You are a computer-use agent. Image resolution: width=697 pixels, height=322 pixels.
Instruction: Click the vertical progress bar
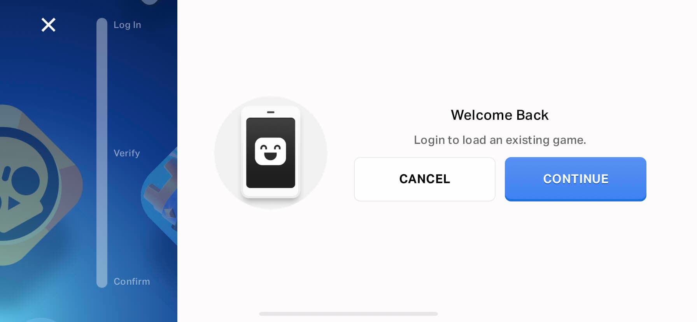point(102,153)
